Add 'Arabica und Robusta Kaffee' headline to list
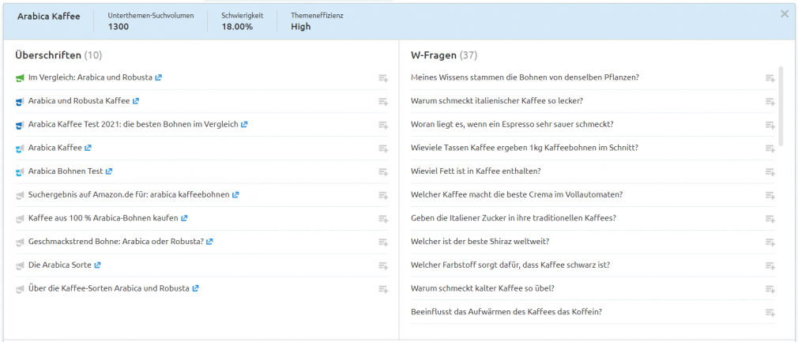This screenshot has height=342, width=798. point(383,101)
